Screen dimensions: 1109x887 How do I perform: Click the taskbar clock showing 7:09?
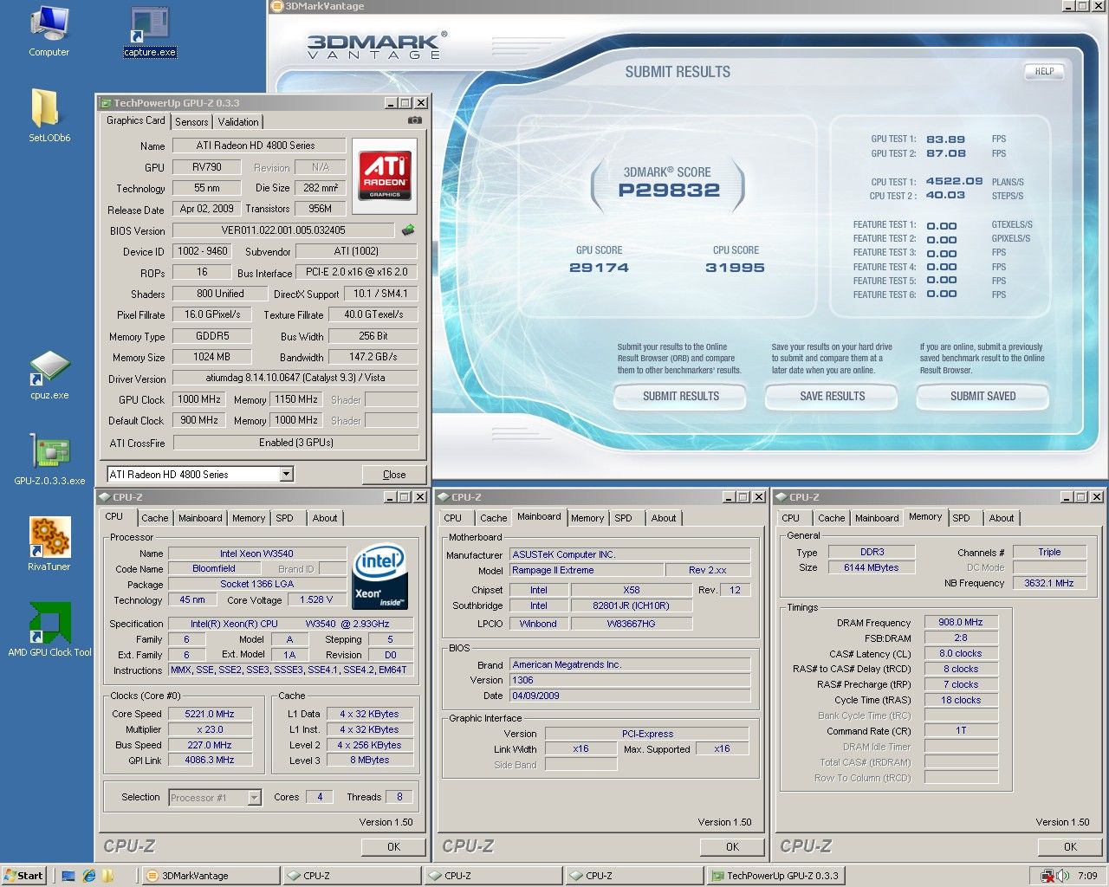[1087, 876]
